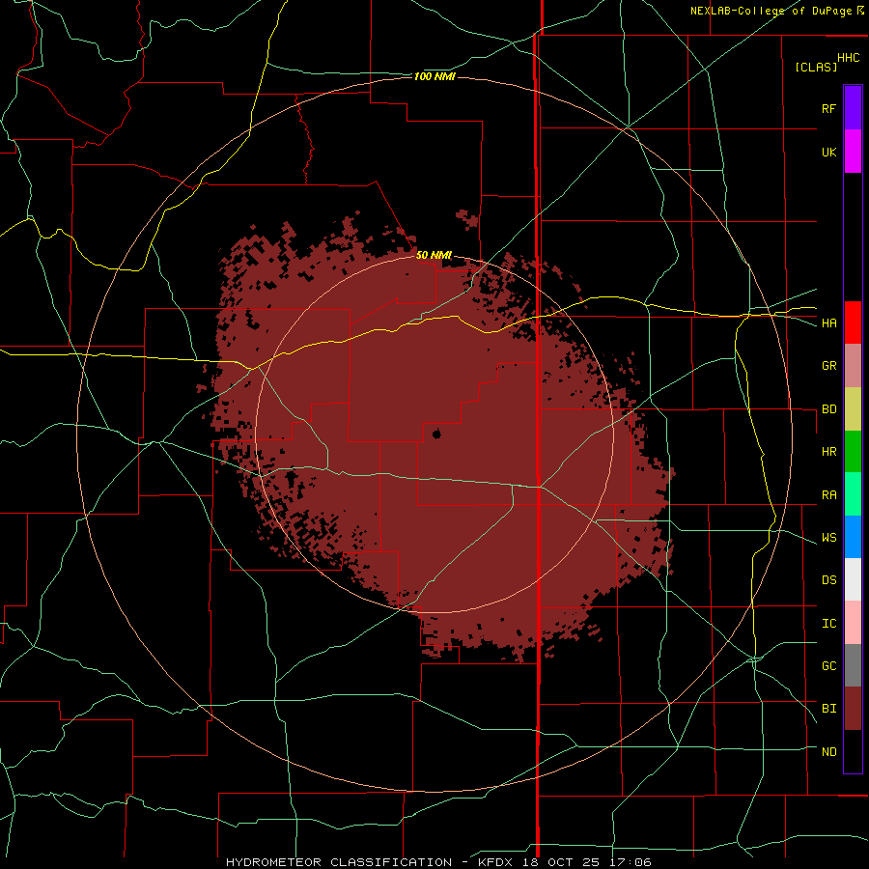Click the KFDX radar site identifier
This screenshot has height=869, width=869.
(495, 862)
